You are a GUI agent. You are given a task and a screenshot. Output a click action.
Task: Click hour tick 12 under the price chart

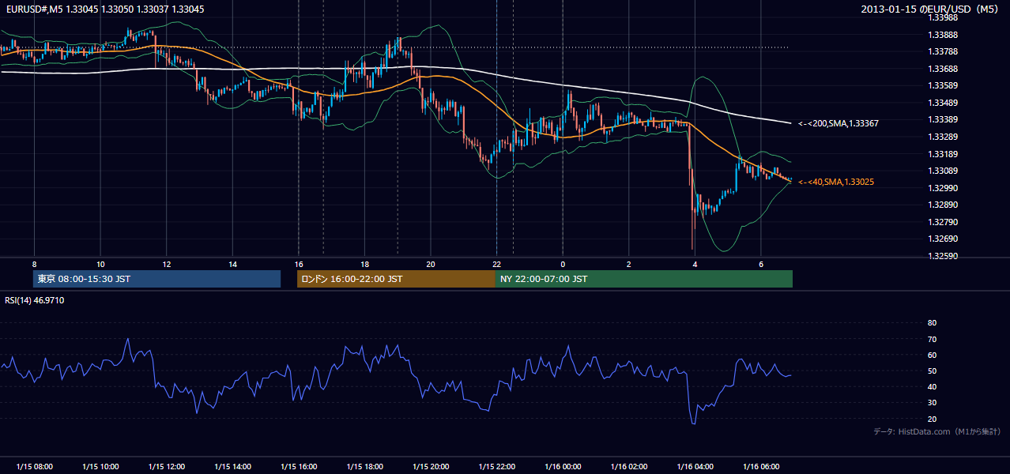(x=166, y=264)
